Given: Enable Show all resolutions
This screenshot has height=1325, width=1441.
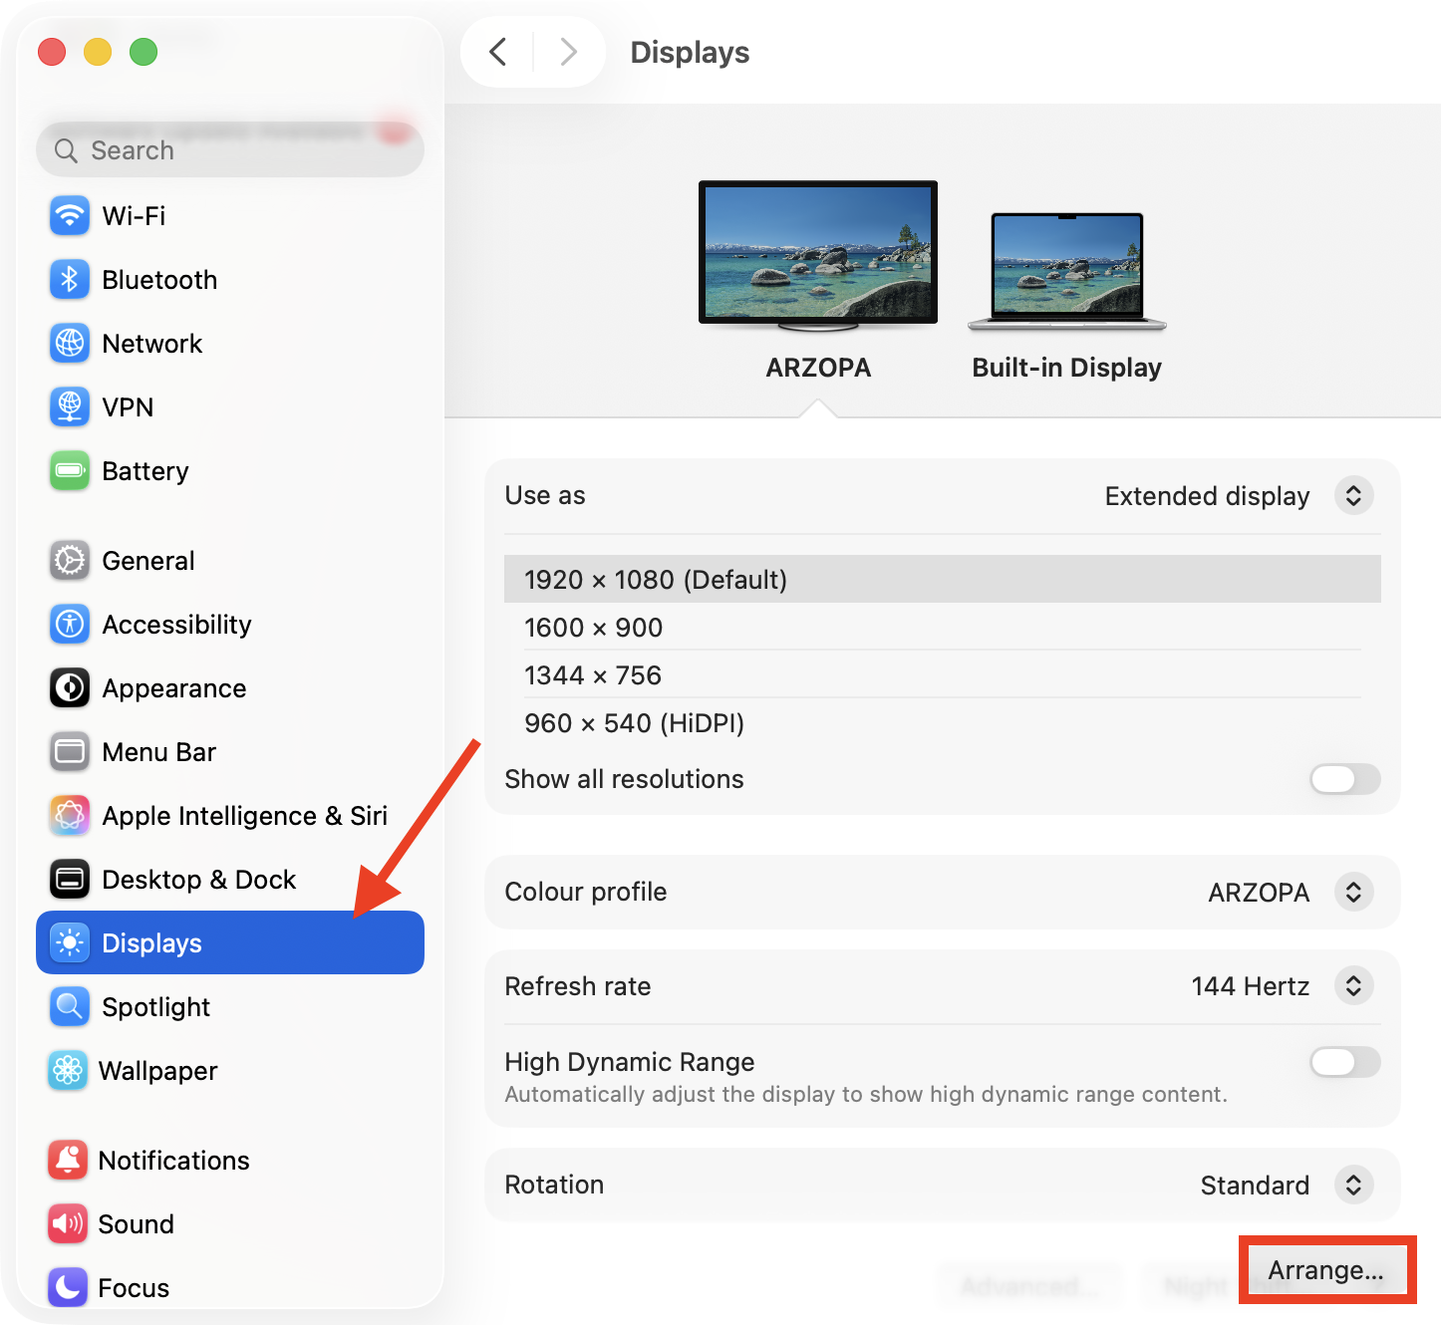Looking at the screenshot, I should [1343, 779].
